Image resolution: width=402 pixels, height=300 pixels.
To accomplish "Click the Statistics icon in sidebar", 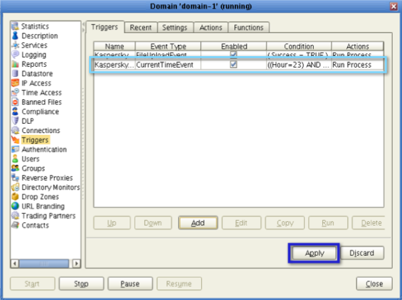I will 15,26.
